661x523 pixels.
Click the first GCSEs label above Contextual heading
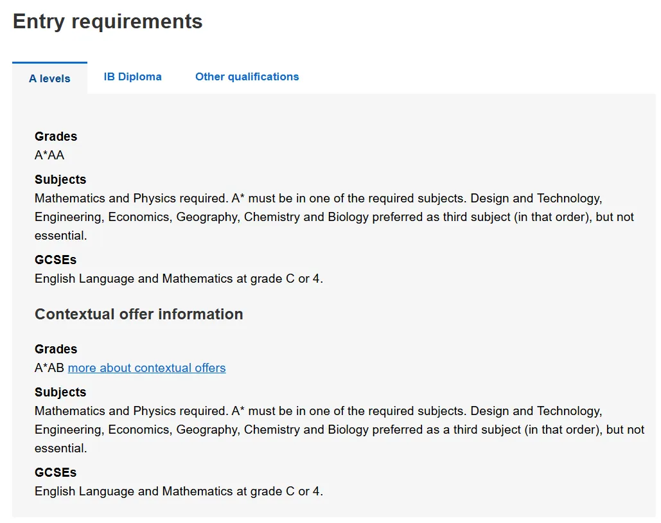(x=55, y=260)
